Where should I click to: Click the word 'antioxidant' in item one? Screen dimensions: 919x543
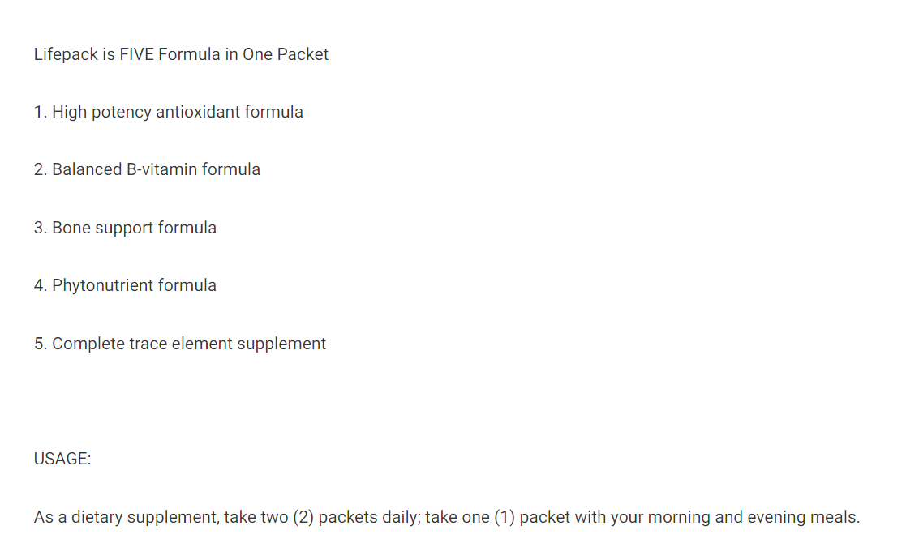tap(198, 112)
